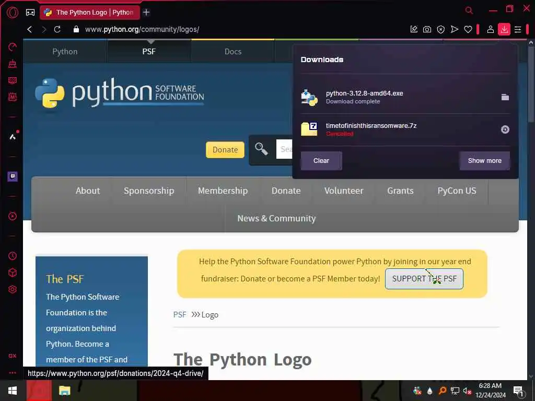The image size is (535, 401).
Task: Open Easy Setup sliders icon
Action: (518, 30)
